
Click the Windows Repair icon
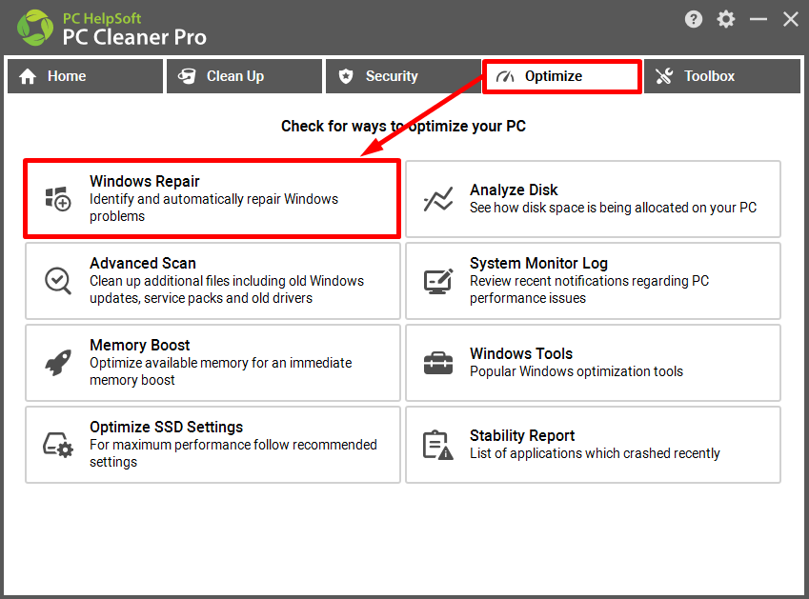pos(58,199)
